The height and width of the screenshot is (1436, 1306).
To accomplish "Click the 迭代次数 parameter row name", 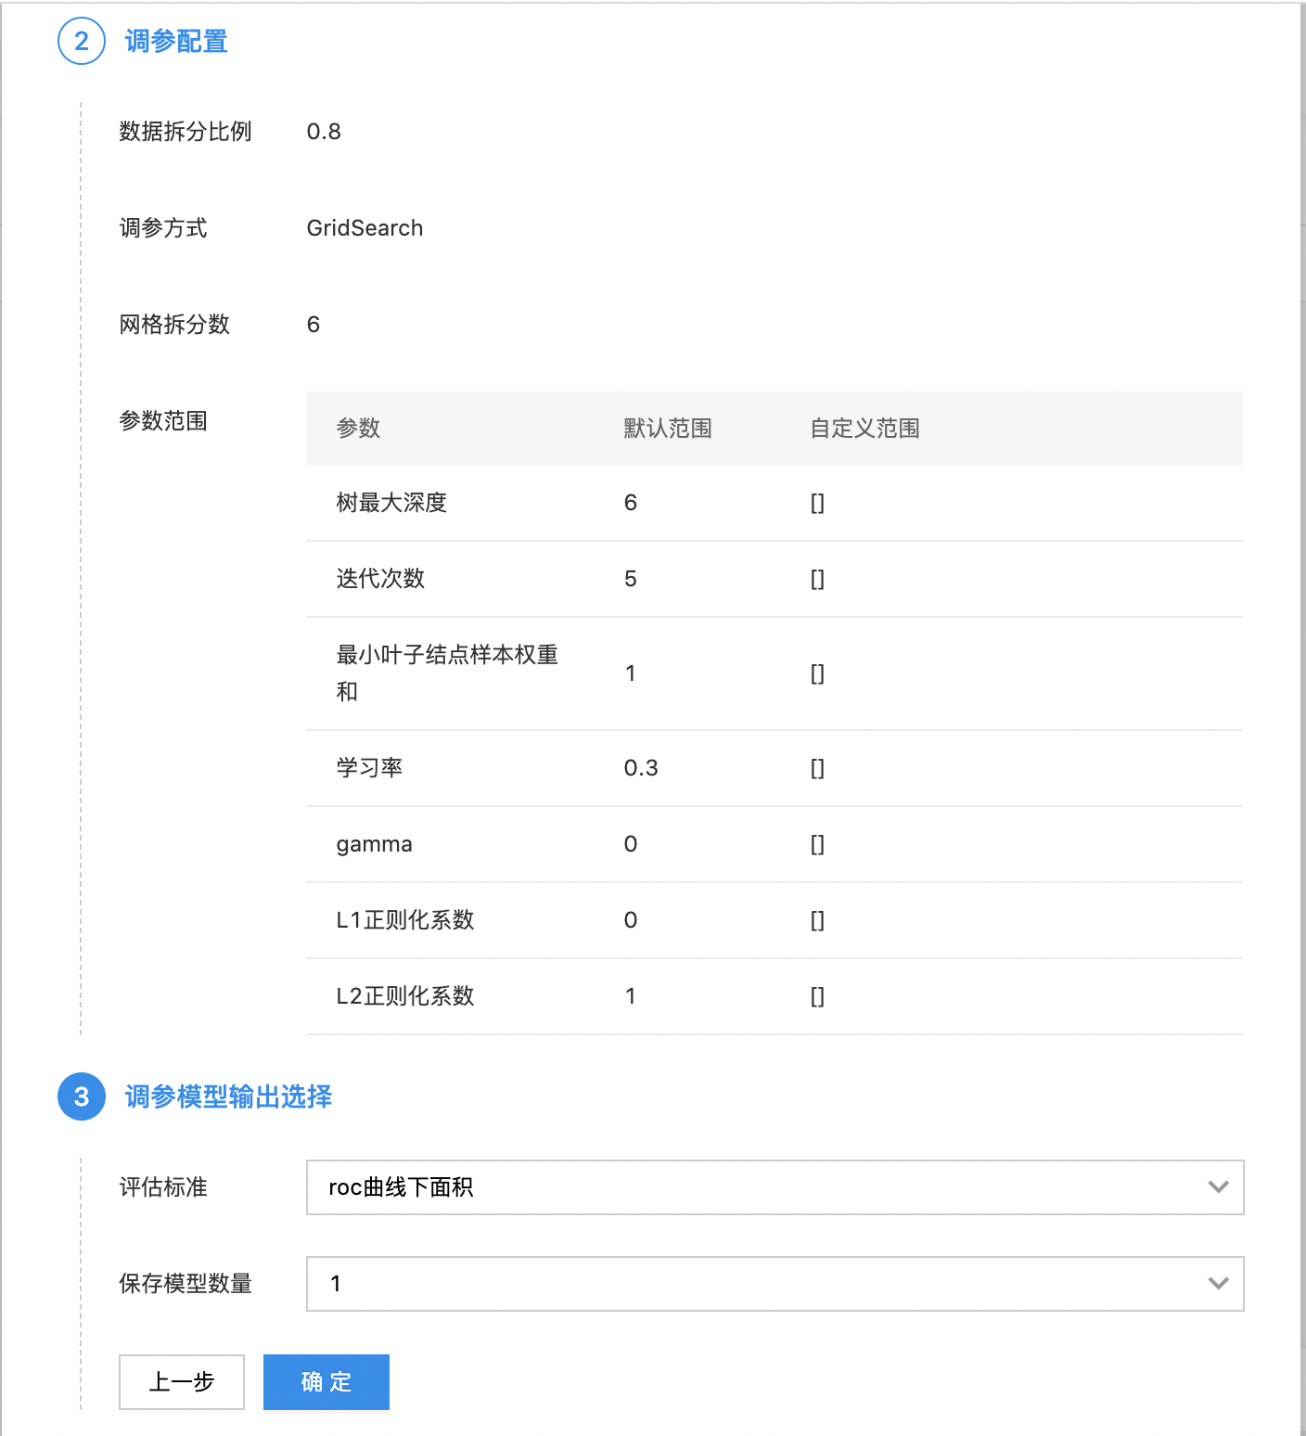I will point(380,579).
